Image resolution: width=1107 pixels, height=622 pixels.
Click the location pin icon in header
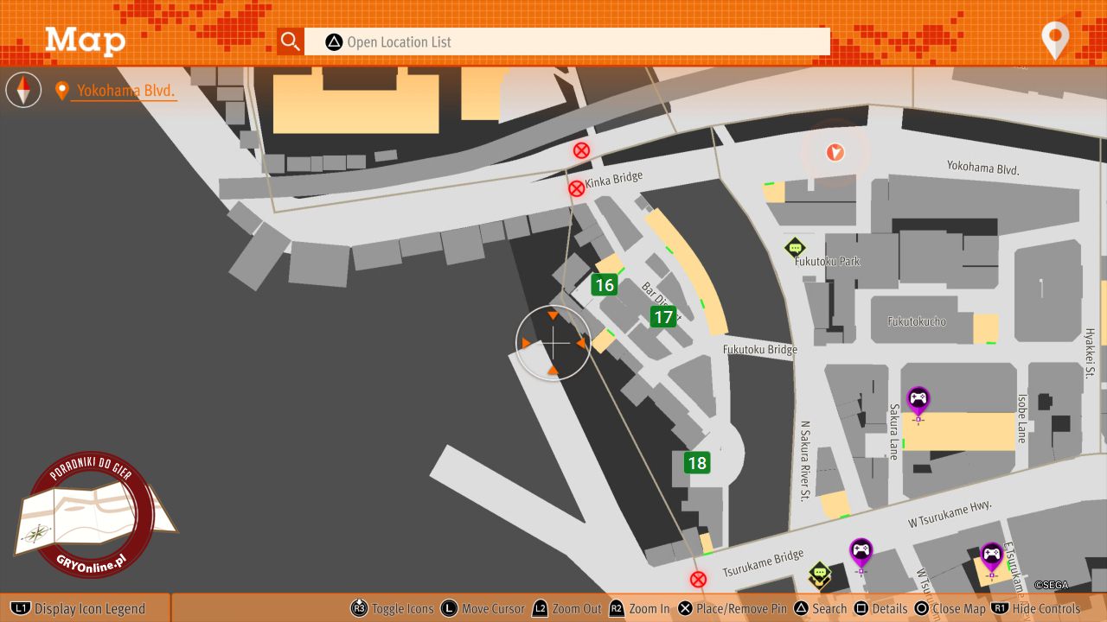[x=1055, y=41]
